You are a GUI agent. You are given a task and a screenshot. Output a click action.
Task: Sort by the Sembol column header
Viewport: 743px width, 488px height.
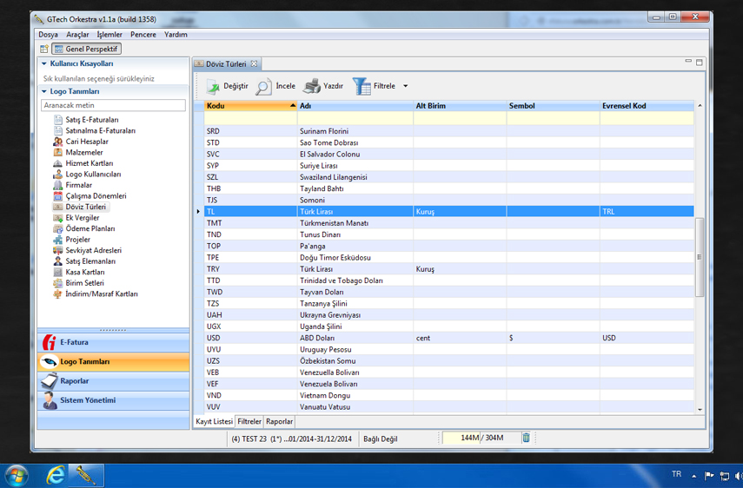(554, 106)
